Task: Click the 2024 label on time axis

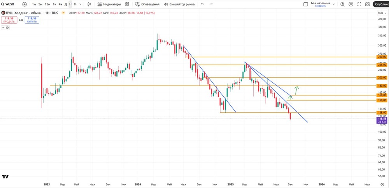Action: 138,185
